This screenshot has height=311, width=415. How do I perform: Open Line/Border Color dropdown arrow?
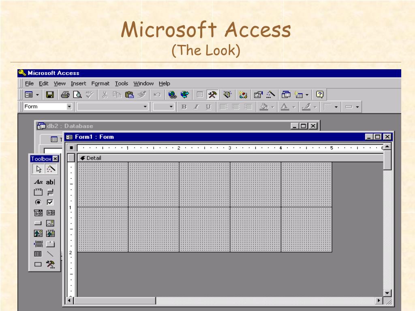point(315,107)
